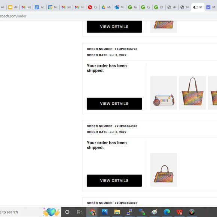Click shipped status text of order #XUP09164376
The height and width of the screenshot is (217, 217).
(107, 145)
